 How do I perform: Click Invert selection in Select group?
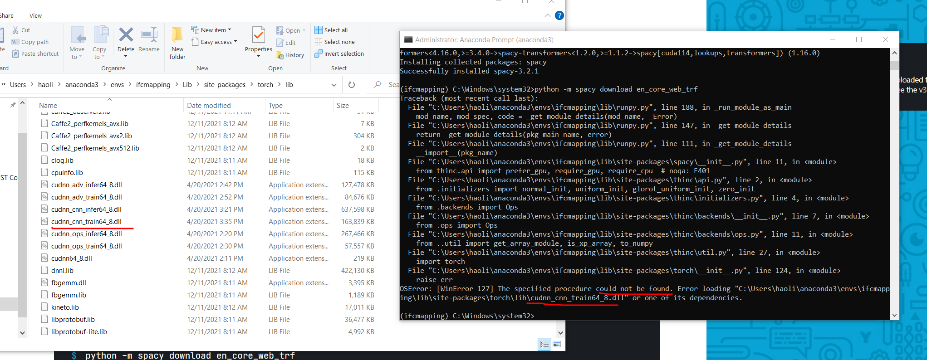point(339,54)
